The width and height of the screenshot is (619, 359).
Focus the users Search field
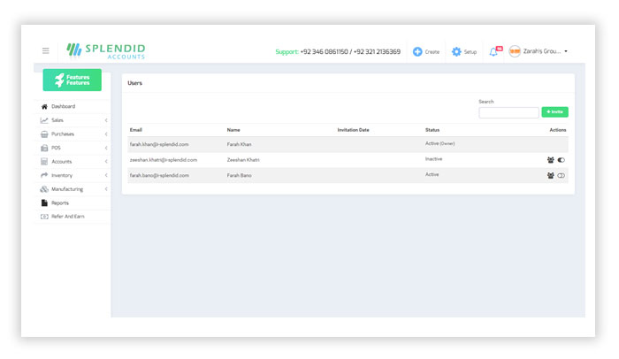click(508, 112)
